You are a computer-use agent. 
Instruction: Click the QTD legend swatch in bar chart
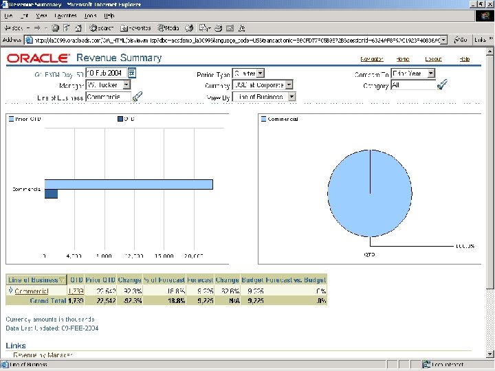(x=120, y=119)
